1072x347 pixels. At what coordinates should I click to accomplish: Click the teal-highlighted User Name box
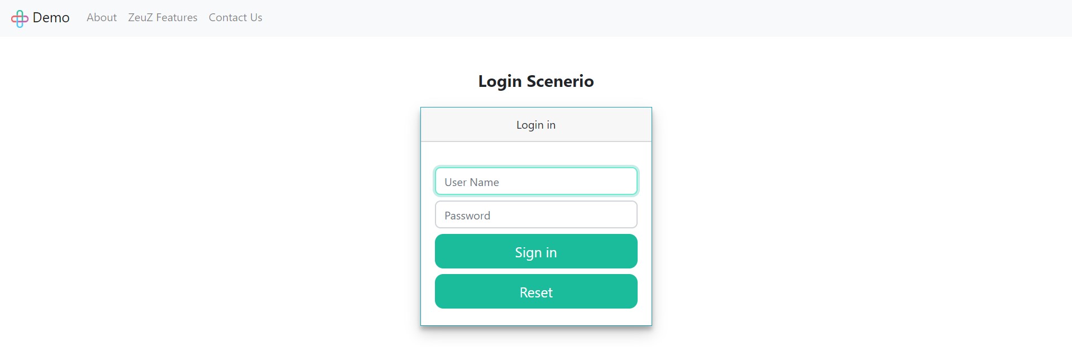click(536, 182)
